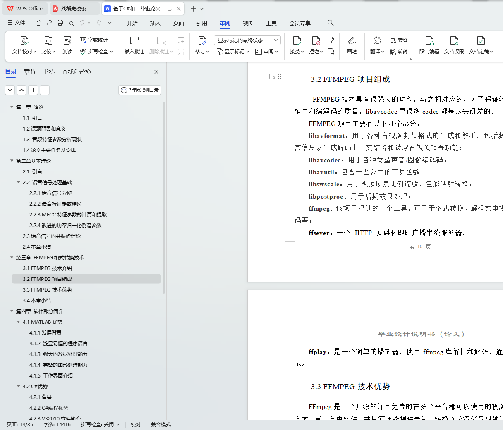Click the print icon in quick toolbar
This screenshot has height=430, width=503.
click(x=60, y=23)
